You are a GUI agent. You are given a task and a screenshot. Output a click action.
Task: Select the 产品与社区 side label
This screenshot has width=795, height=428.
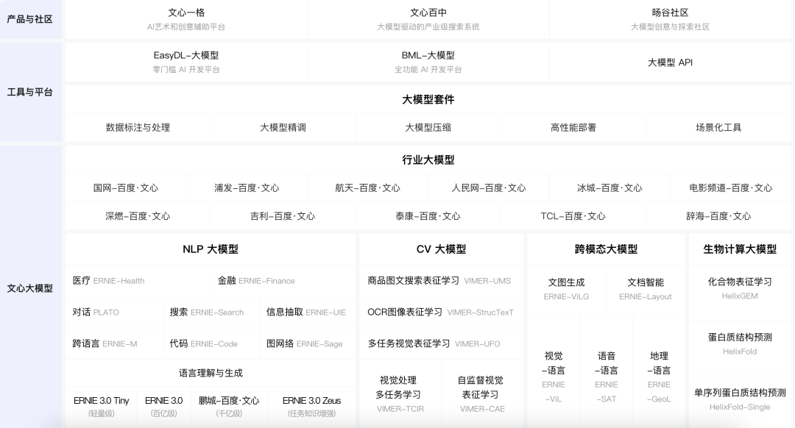[x=30, y=19]
